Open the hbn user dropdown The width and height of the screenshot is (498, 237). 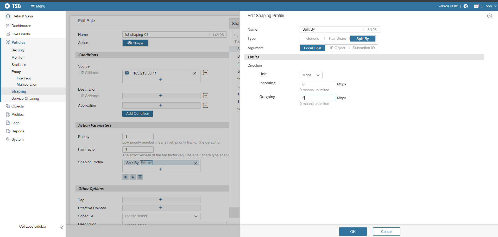pyautogui.click(x=490, y=6)
